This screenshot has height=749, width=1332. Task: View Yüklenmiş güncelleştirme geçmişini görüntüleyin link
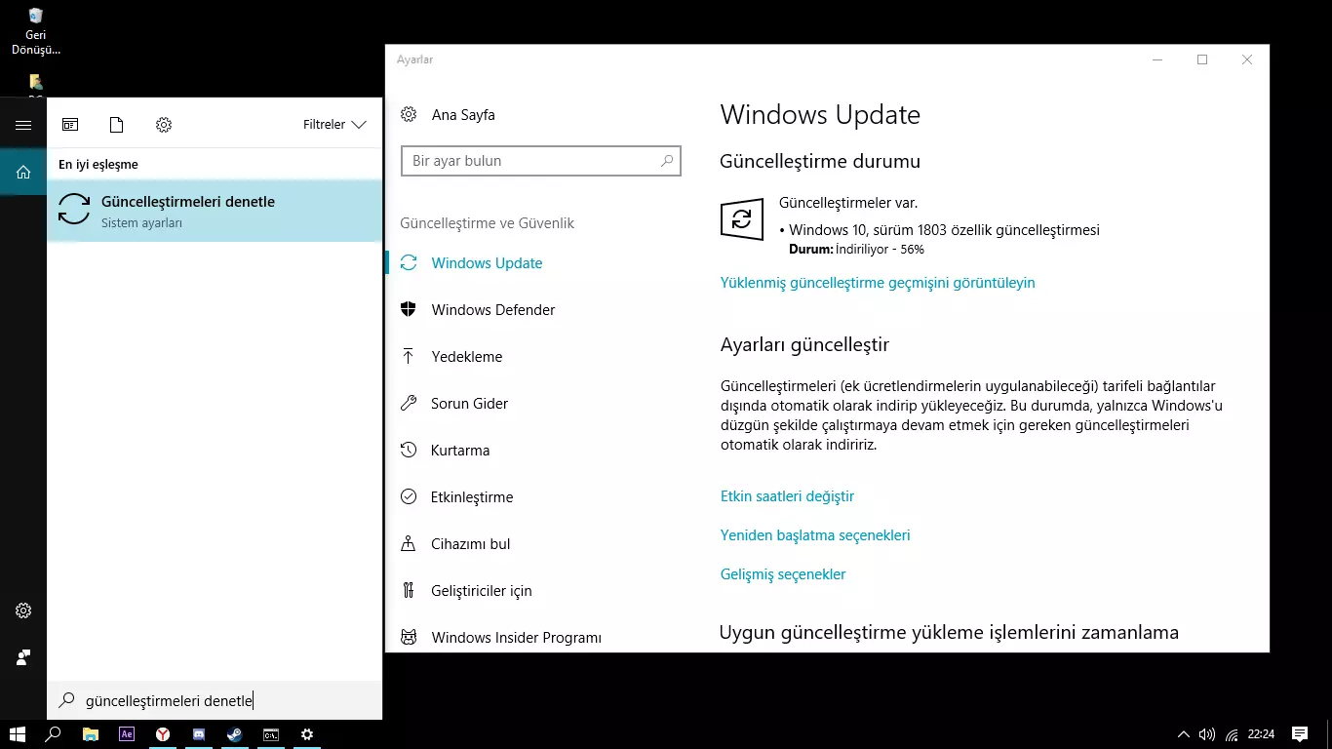pyautogui.click(x=878, y=283)
